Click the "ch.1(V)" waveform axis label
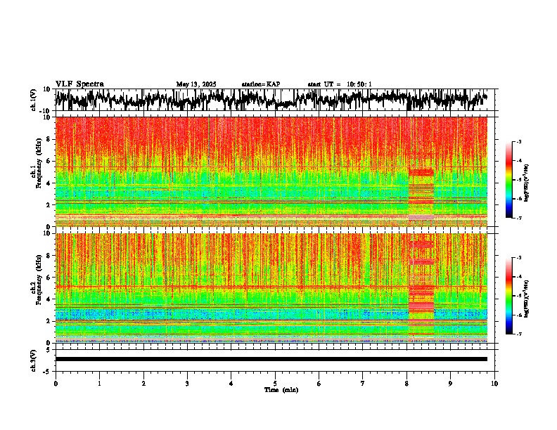Screen dimensions: 557x430 (34, 100)
